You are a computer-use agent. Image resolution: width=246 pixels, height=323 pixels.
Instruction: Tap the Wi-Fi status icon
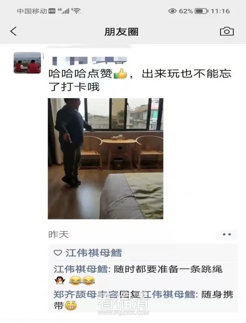coord(76,11)
